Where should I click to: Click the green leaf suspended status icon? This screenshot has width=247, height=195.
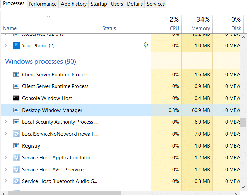click(146, 45)
